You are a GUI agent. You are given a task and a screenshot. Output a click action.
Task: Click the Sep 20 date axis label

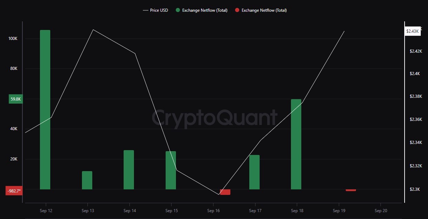click(380, 210)
